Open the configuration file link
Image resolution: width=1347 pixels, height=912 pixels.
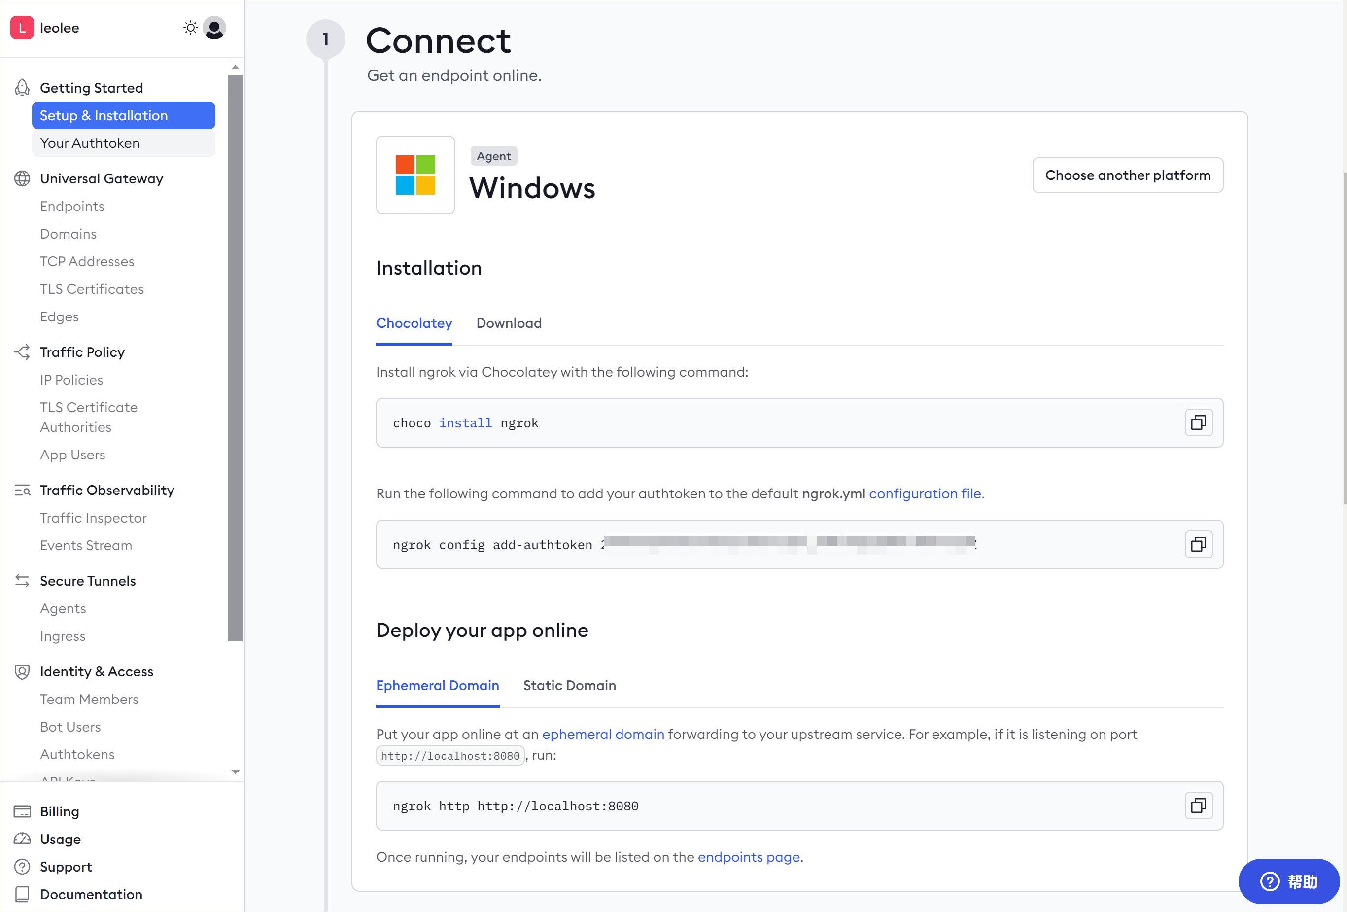tap(925, 493)
